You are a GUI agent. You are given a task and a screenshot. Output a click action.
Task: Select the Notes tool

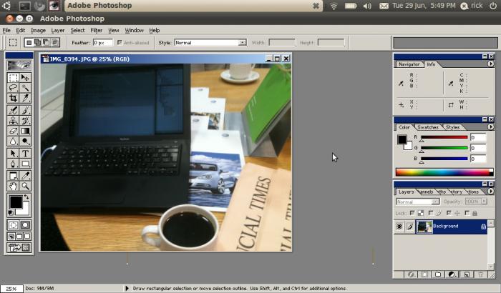coord(13,176)
